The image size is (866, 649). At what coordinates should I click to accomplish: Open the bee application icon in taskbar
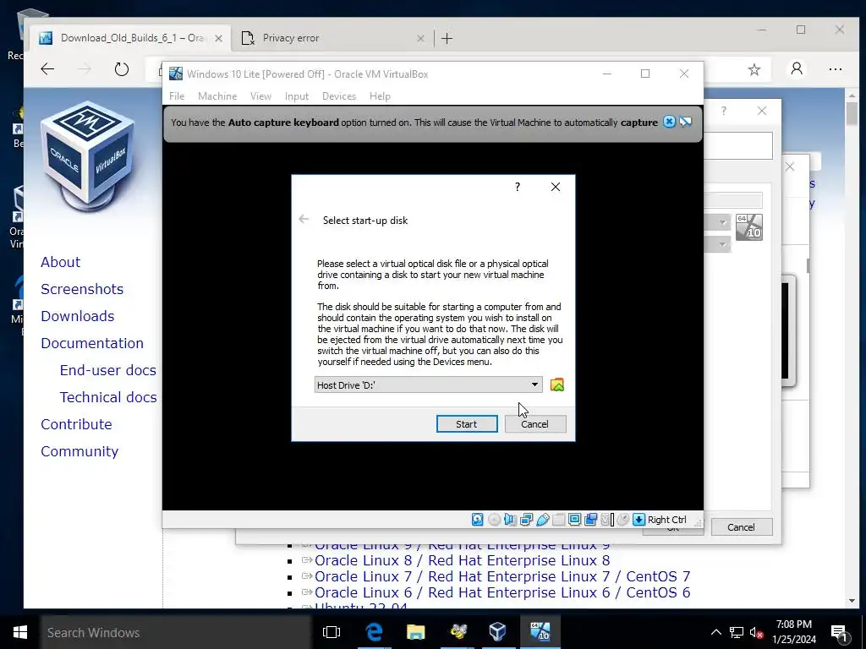pos(458,632)
